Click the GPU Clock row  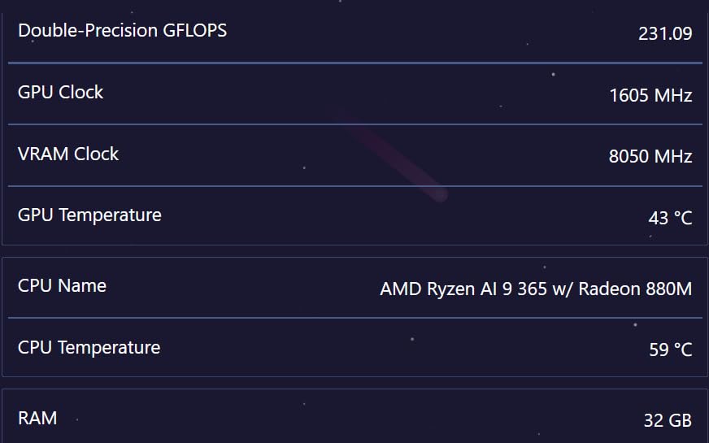(x=354, y=94)
